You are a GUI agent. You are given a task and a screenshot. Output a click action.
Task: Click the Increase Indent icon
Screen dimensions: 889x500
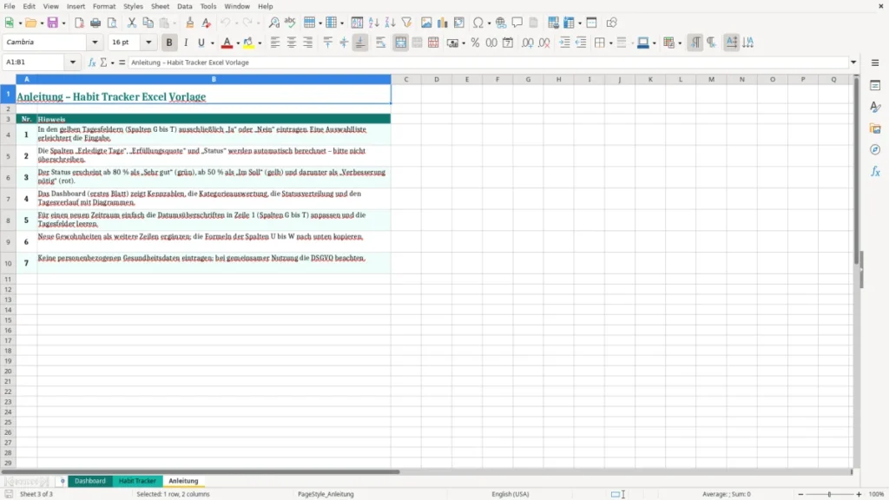[x=564, y=43]
